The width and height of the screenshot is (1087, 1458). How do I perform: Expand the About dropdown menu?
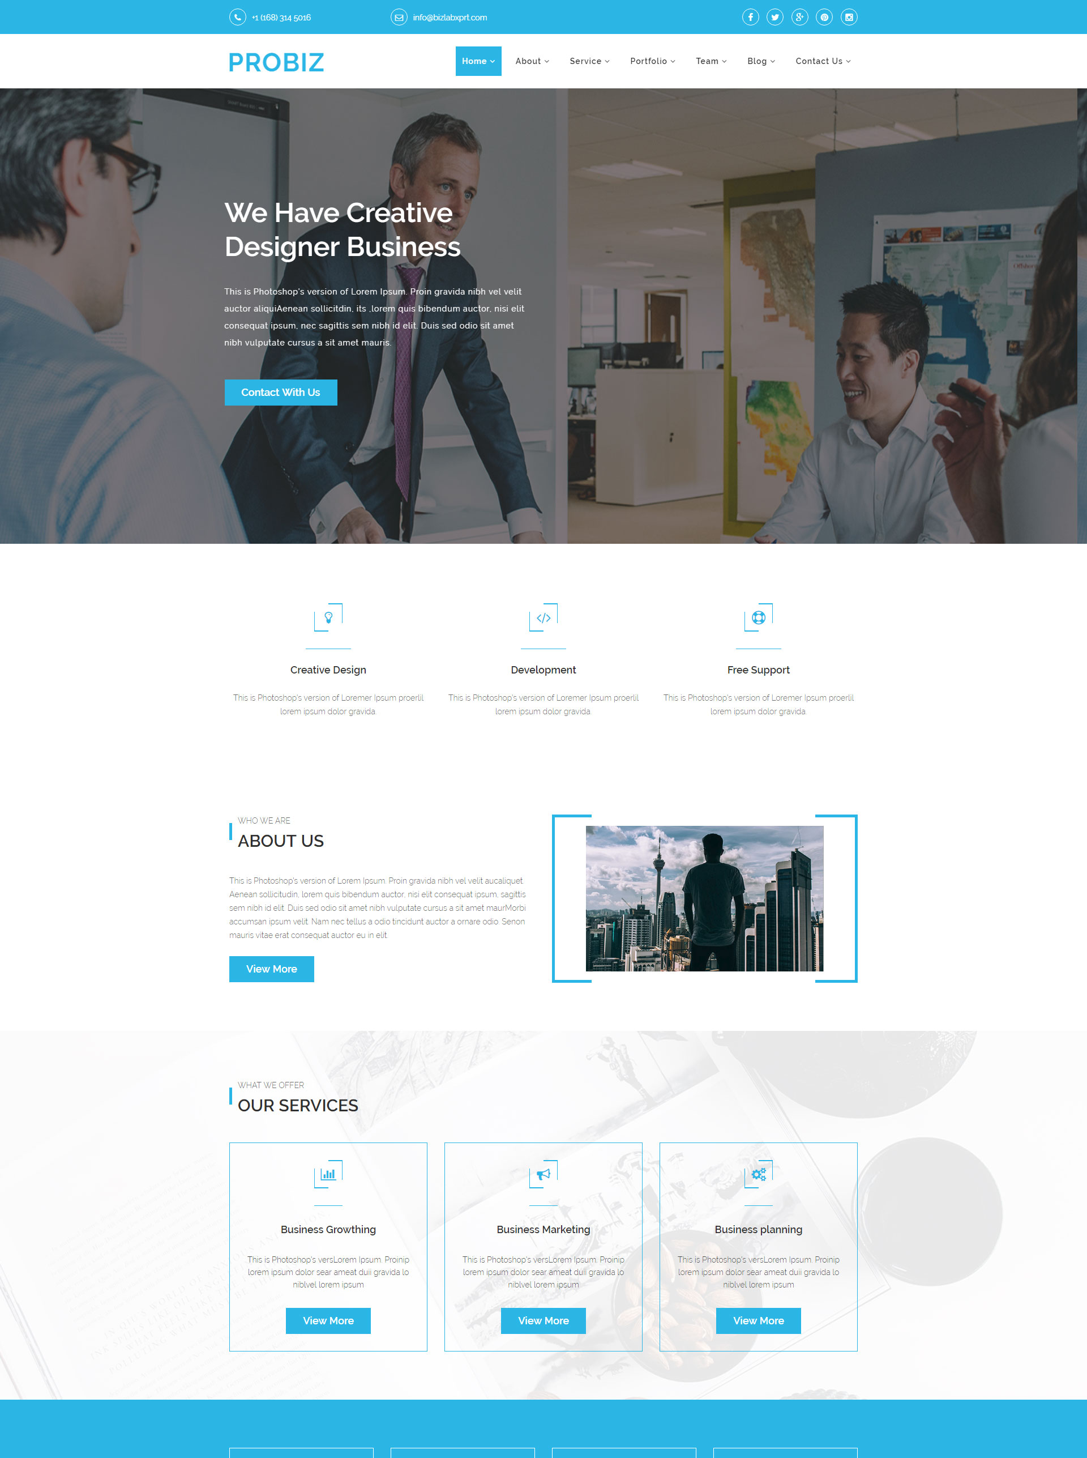(x=529, y=61)
